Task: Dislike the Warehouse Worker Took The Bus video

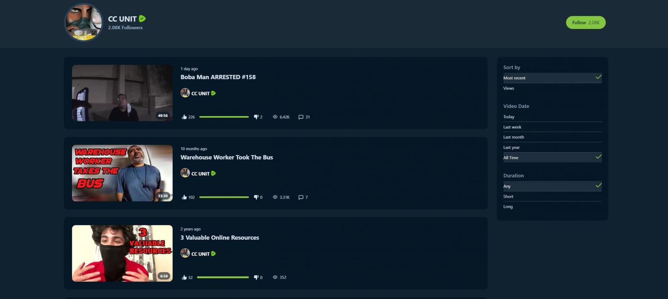Action: point(256,197)
